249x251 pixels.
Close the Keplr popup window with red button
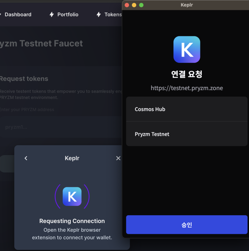[x=127, y=5]
